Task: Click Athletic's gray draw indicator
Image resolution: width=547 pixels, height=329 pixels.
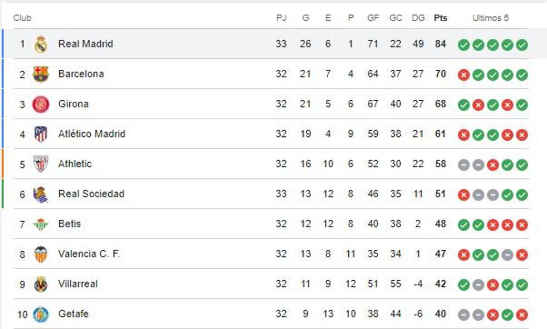Action: (x=463, y=164)
